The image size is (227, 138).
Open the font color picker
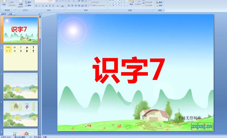pyautogui.click(x=62, y=5)
